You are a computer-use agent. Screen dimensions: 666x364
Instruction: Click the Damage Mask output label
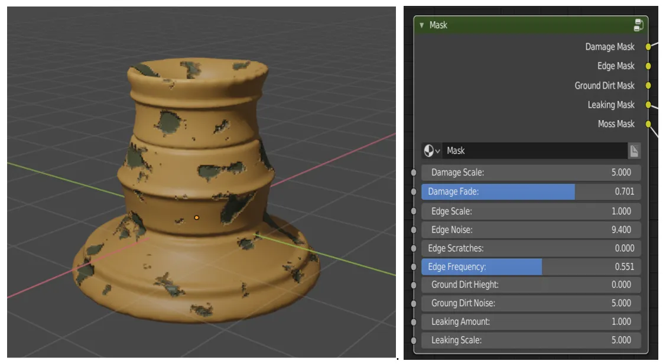tap(609, 47)
